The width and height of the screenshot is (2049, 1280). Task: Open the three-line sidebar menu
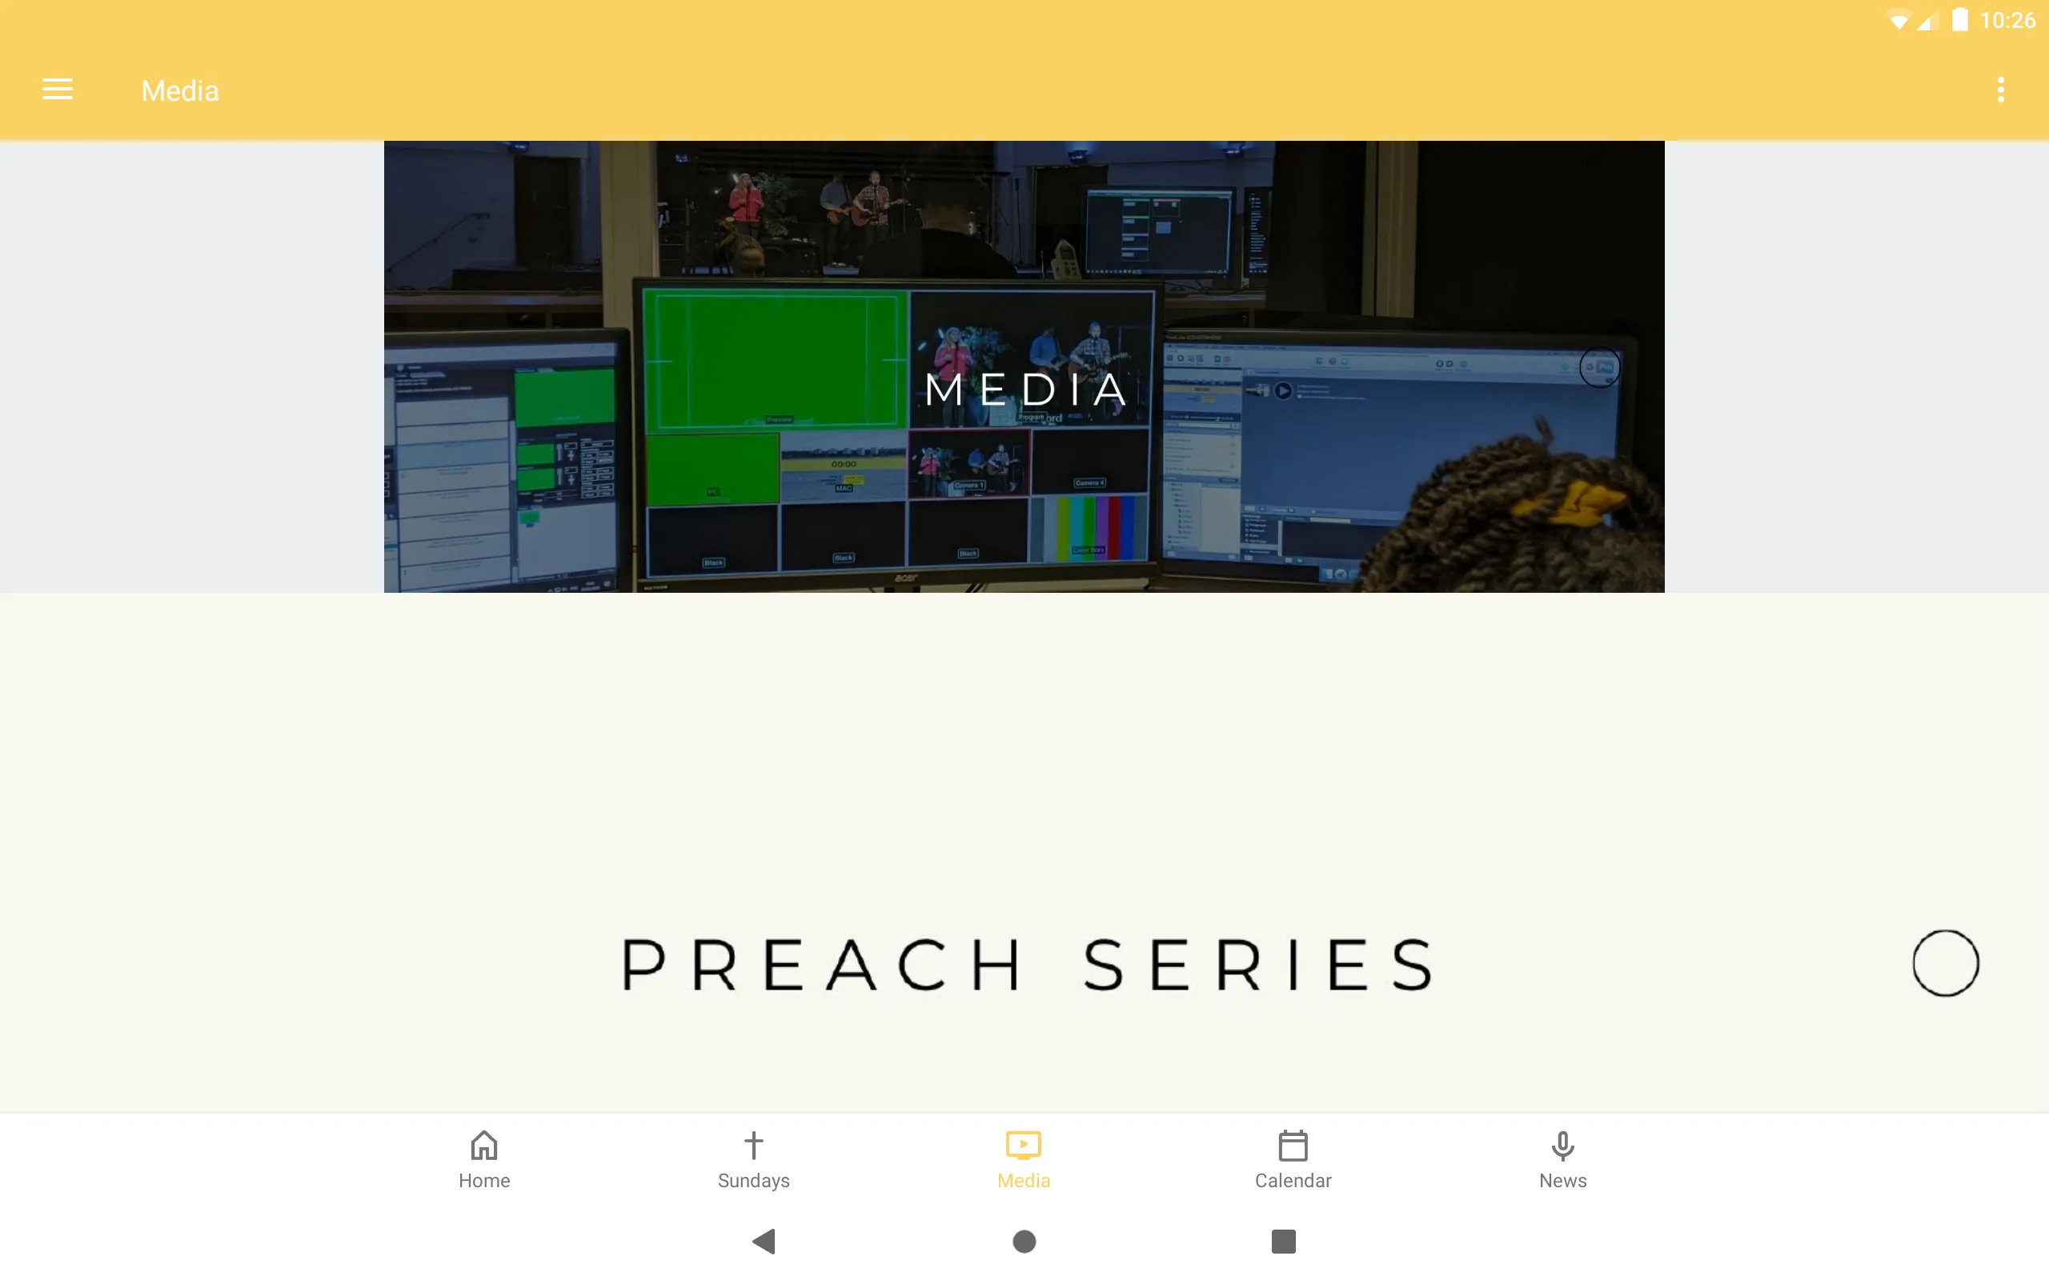pyautogui.click(x=58, y=90)
